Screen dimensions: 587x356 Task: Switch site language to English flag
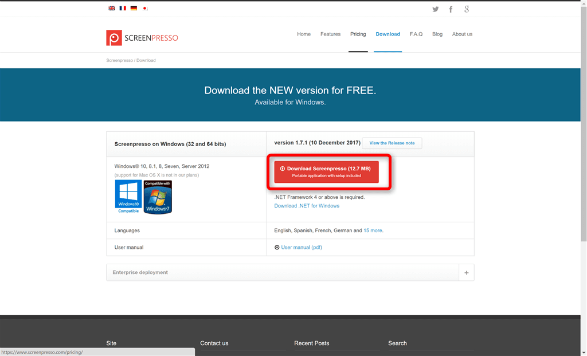click(x=112, y=8)
